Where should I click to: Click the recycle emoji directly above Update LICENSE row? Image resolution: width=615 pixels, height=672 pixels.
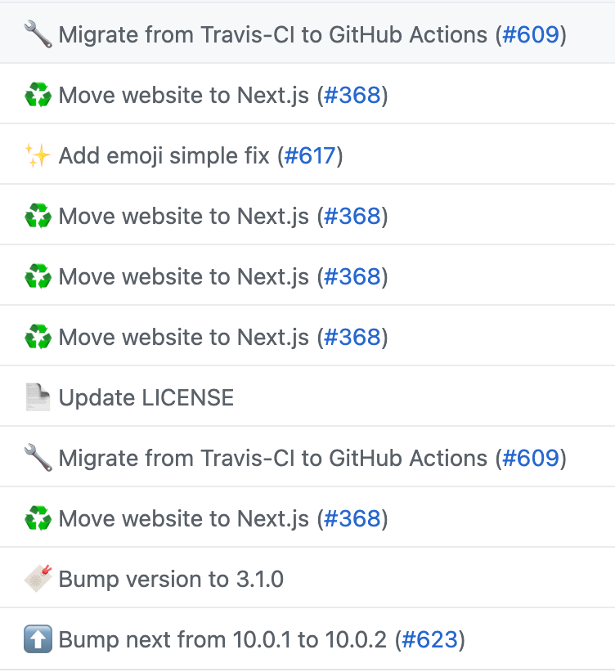pos(38,337)
